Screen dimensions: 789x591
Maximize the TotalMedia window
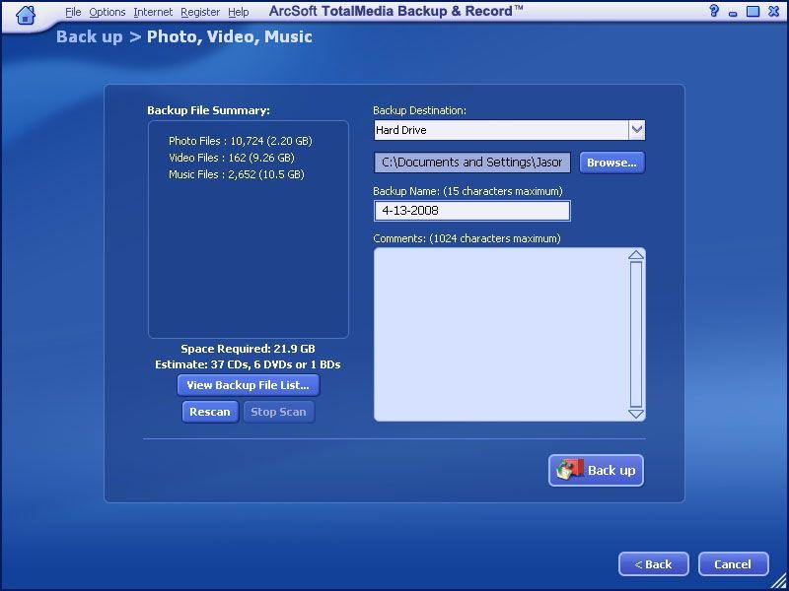[x=753, y=12]
